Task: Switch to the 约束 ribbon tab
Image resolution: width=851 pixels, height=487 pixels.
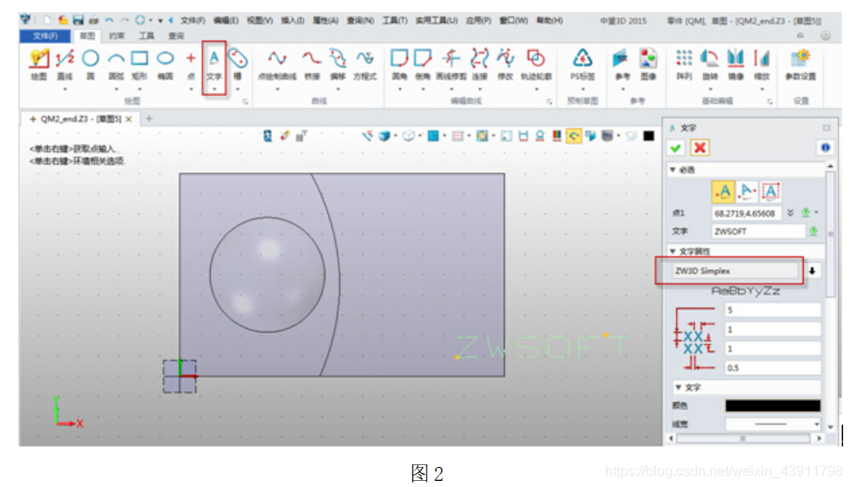Action: point(116,36)
